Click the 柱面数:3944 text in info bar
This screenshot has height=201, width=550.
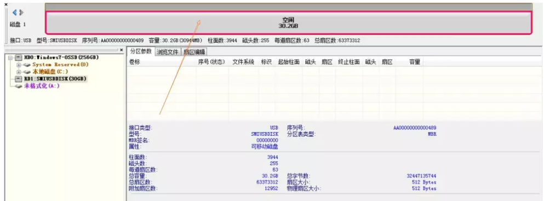(222, 41)
